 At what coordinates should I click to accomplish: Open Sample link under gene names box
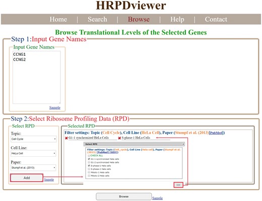click(x=55, y=108)
